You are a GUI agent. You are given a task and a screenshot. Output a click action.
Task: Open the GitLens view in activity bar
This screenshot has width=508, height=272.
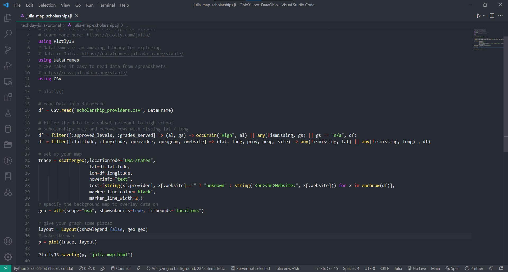[8, 161]
